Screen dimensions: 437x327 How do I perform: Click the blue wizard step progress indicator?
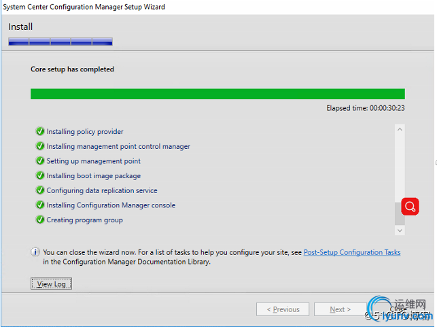click(60, 41)
